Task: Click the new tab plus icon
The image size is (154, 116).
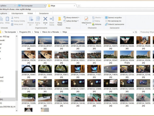Action: point(79,5)
